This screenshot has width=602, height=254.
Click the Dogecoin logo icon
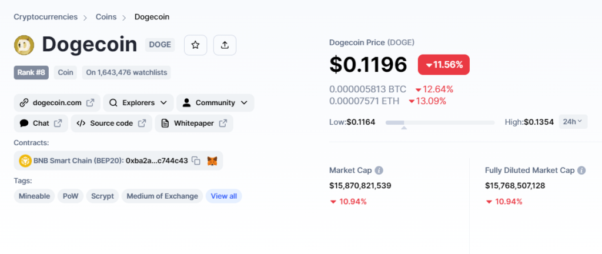click(x=24, y=45)
